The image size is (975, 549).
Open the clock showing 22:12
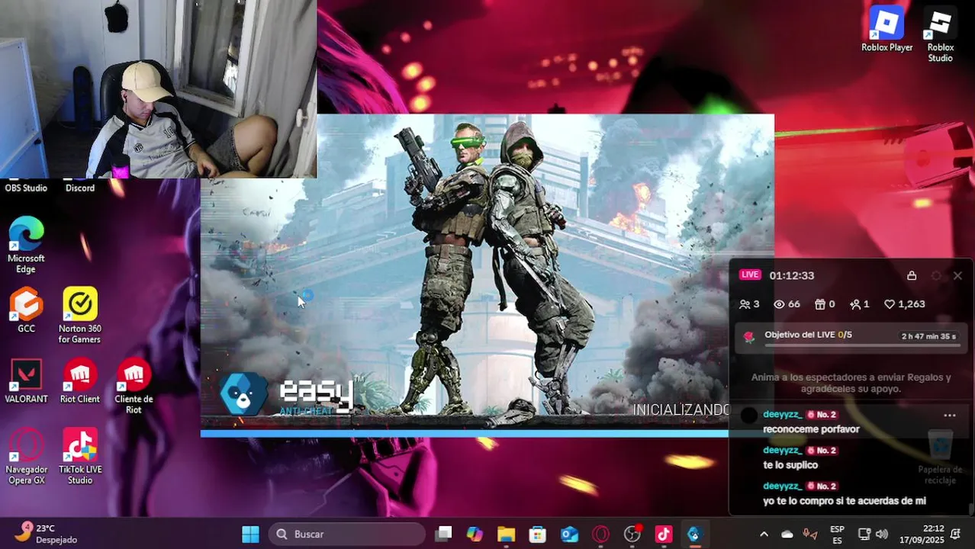[x=922, y=534]
